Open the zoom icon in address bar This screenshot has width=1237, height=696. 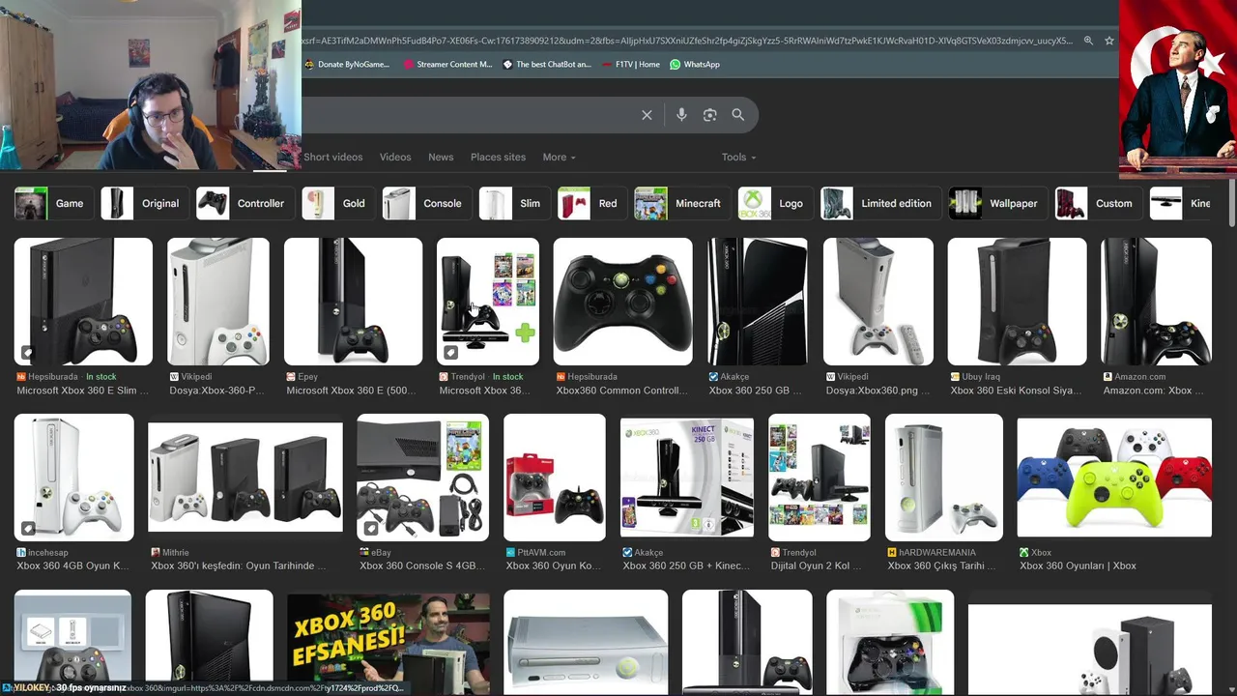(x=1088, y=41)
